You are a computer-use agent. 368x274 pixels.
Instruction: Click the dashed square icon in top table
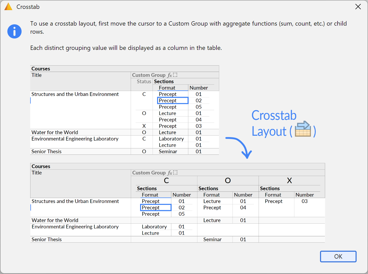(x=175, y=75)
